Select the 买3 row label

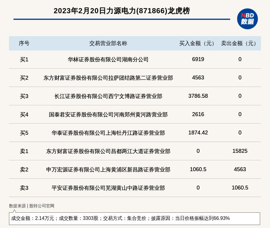[24, 96]
